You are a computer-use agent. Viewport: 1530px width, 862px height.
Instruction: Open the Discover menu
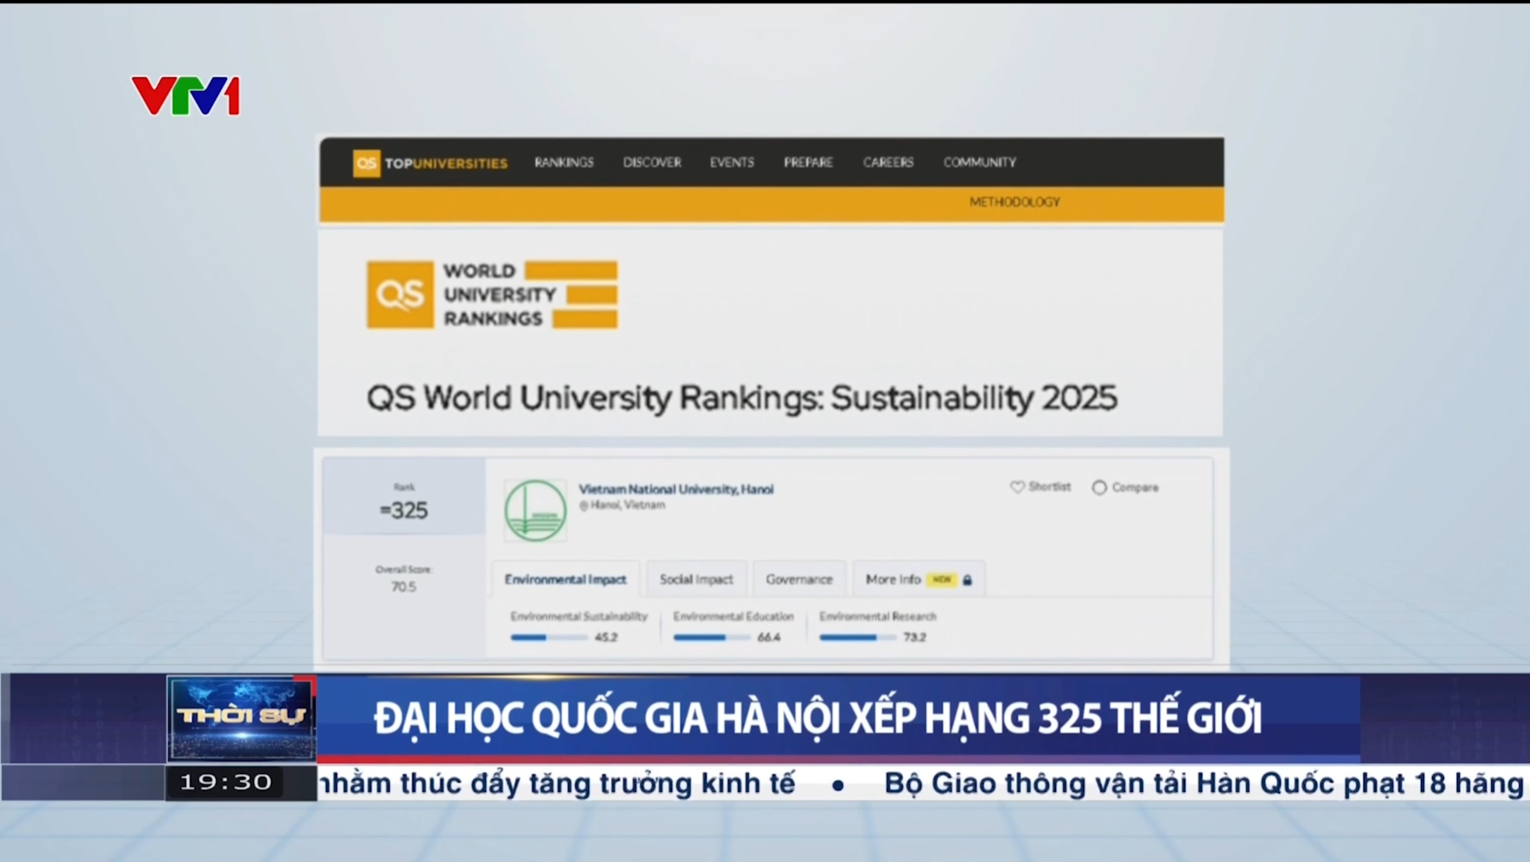651,162
